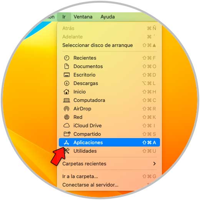
Task: Click the Red globe icon
Action: point(67,117)
